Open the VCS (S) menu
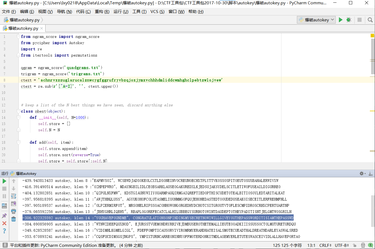This screenshot has height=249, width=375. click(157, 11)
